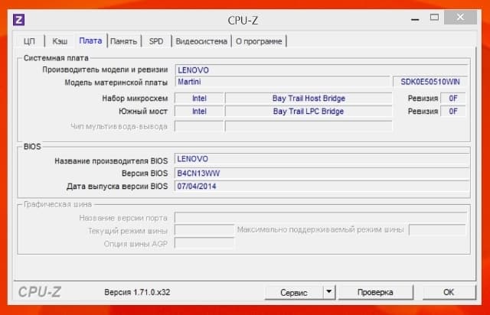
Task: Click the Название версии порта field
Action: pos(321,218)
